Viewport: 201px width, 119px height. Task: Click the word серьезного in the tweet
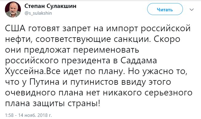168,93
